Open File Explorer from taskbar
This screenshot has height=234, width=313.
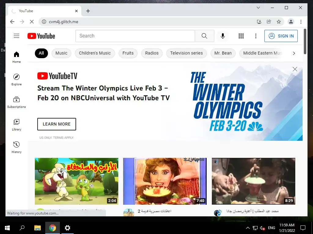37,228
